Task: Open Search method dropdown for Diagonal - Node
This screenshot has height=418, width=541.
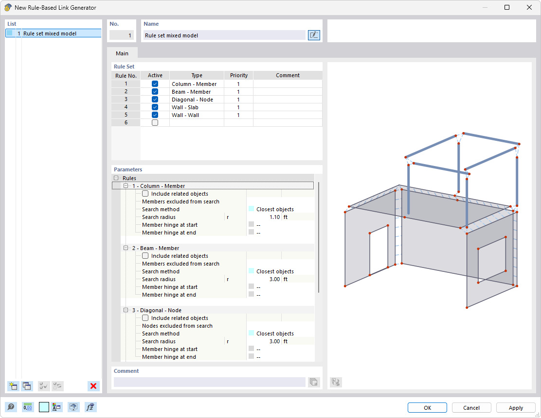Action: click(280, 334)
